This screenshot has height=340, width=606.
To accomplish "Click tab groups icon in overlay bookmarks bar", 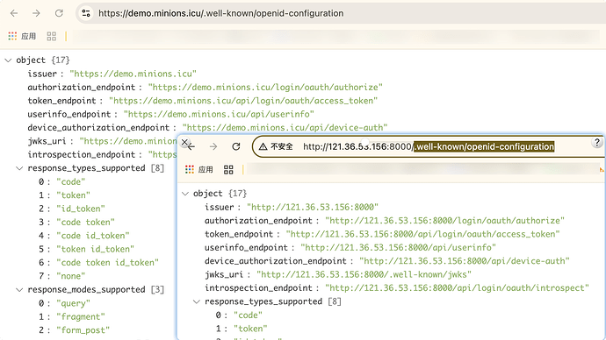I will [x=229, y=170].
